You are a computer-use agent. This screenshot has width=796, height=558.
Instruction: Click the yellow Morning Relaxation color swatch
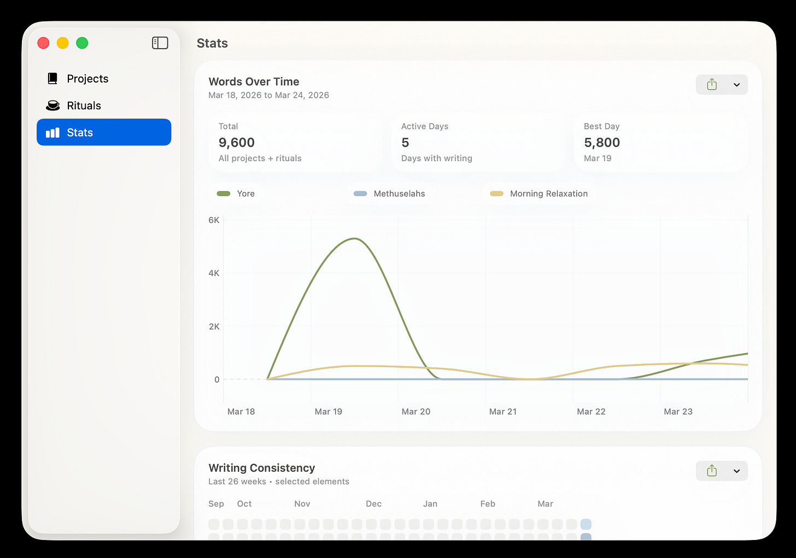496,193
